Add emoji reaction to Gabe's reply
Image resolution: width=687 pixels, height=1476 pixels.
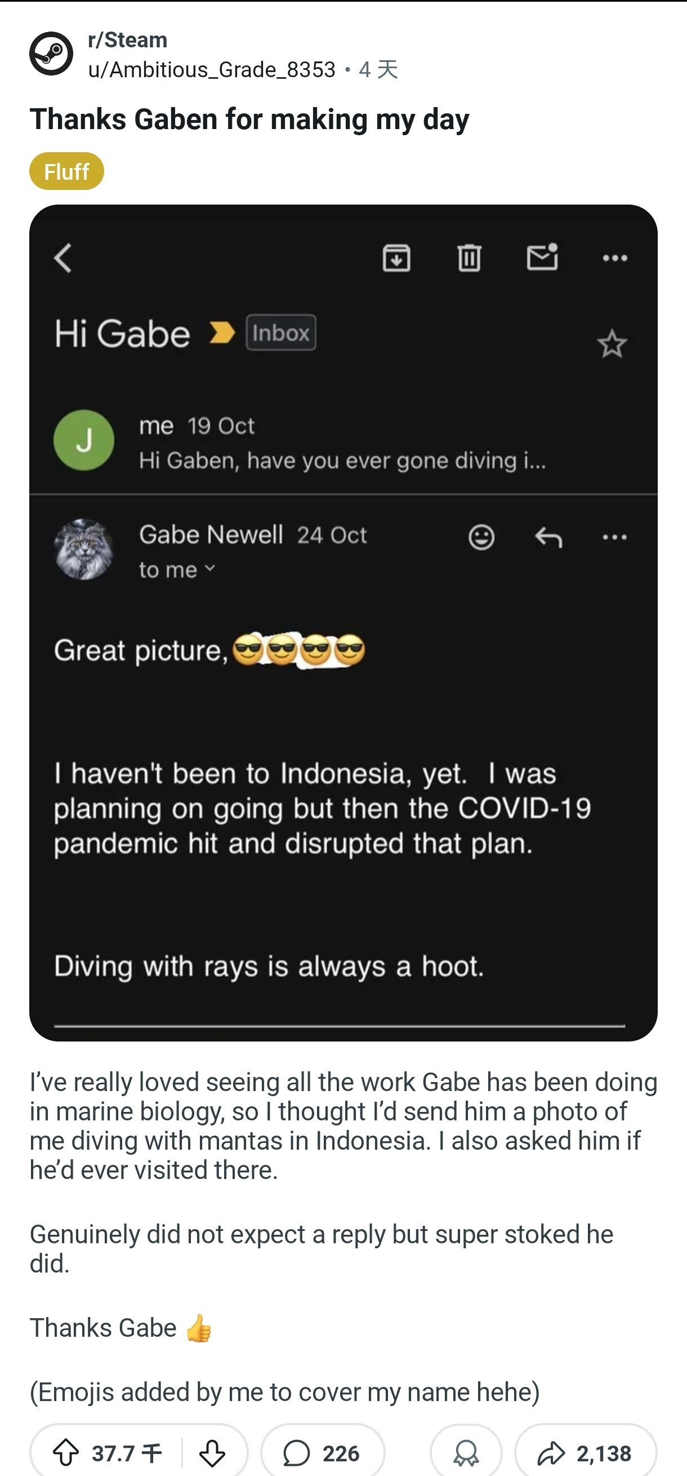click(x=481, y=538)
